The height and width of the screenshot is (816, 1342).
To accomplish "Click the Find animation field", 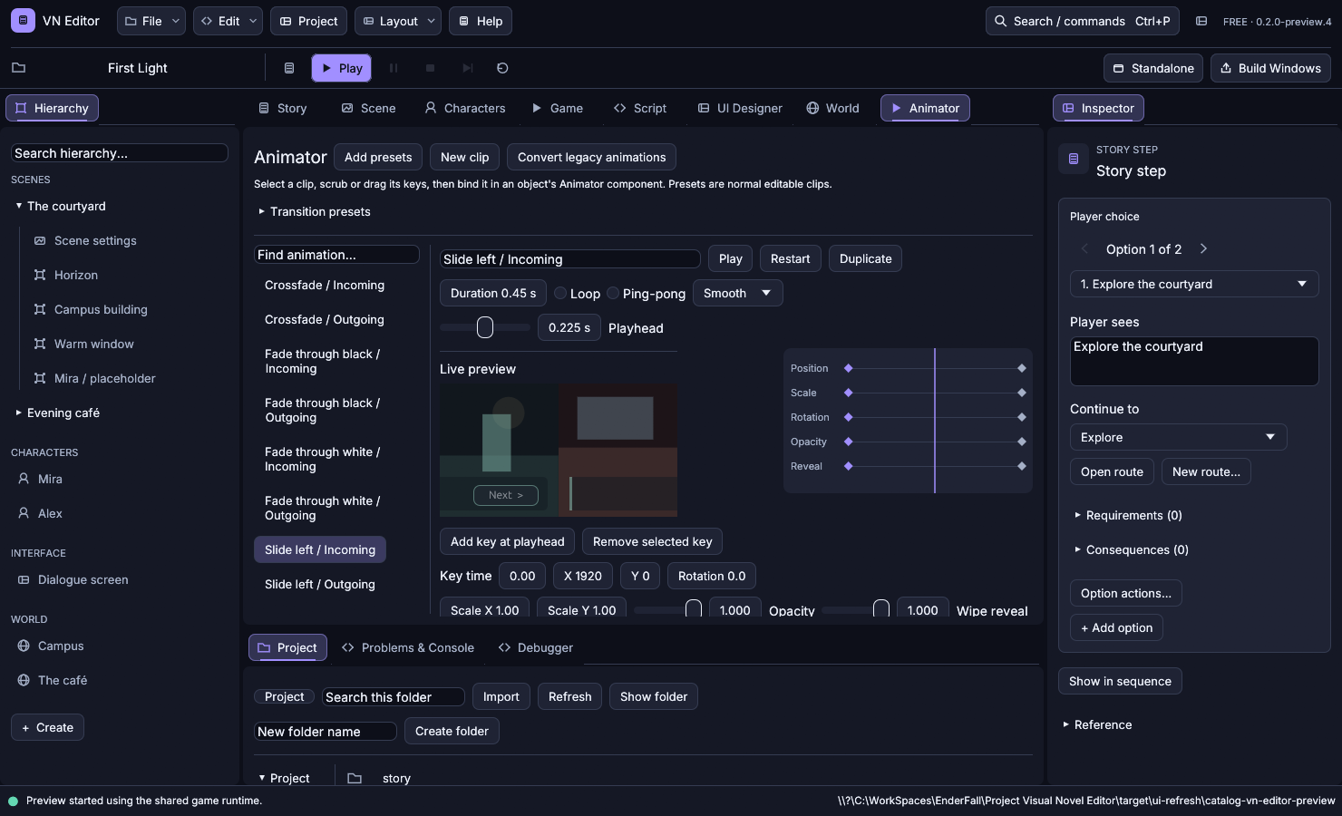I will click(x=336, y=255).
